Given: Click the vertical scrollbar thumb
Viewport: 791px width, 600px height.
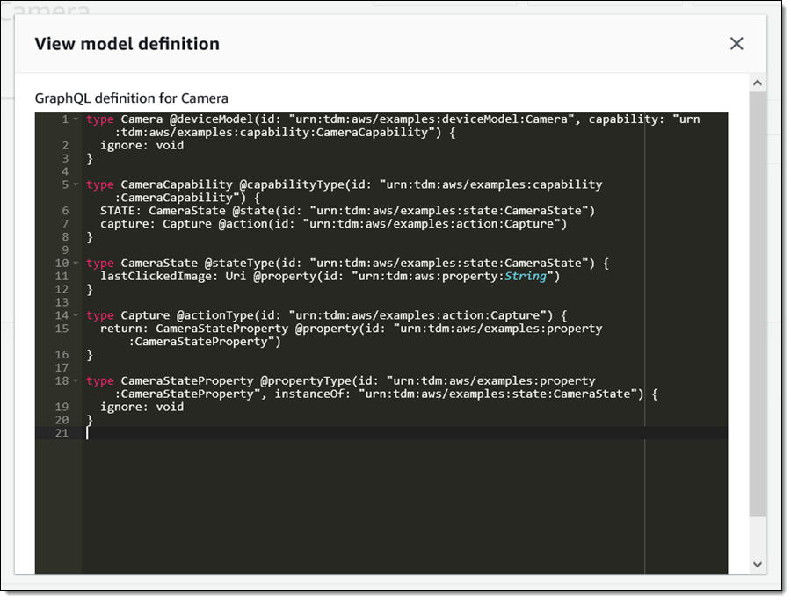Looking at the screenshot, I should (x=757, y=299).
